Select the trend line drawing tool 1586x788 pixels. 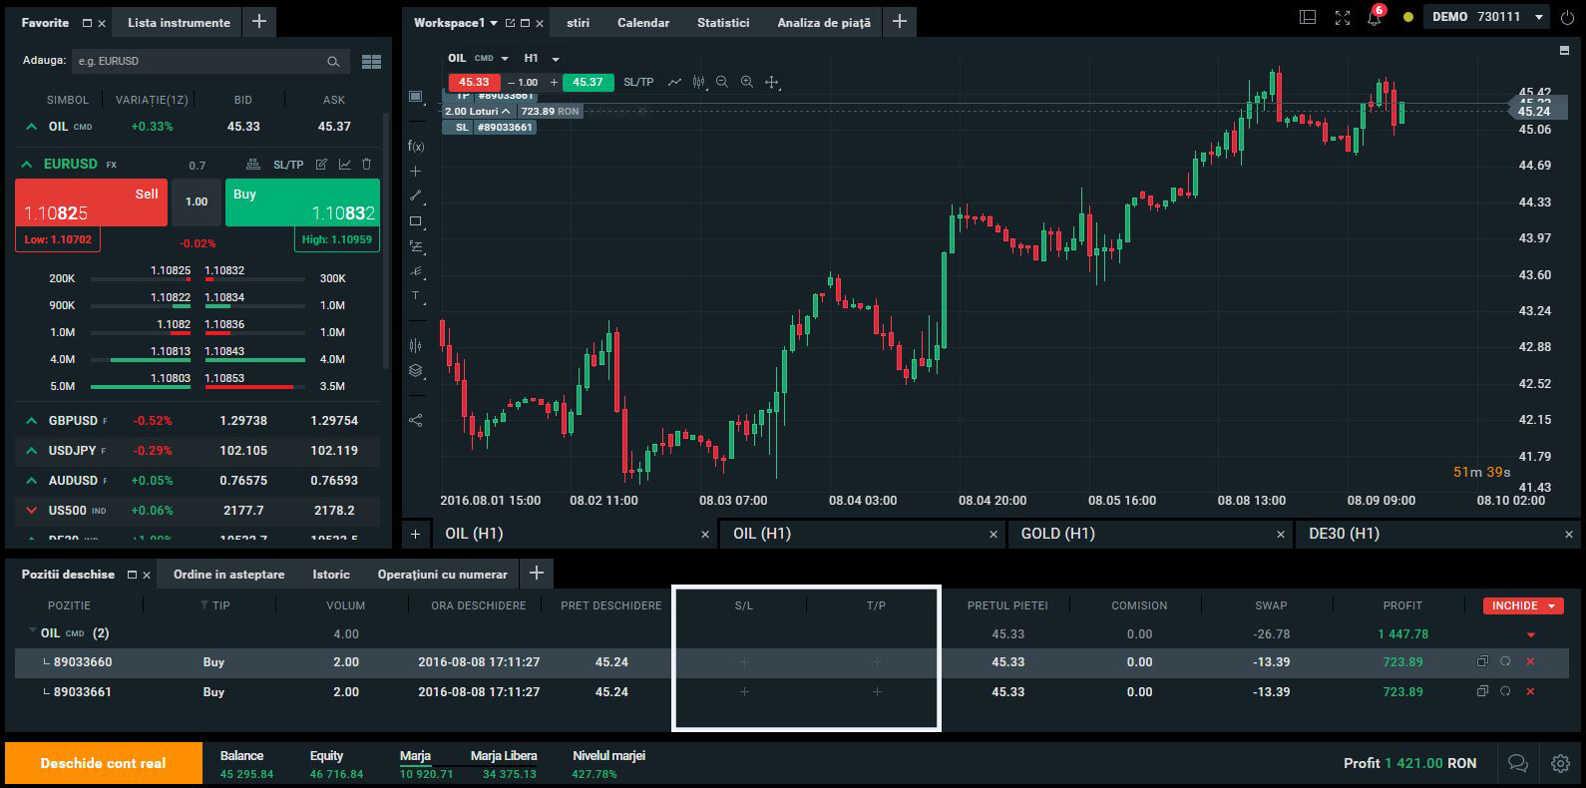point(416,196)
